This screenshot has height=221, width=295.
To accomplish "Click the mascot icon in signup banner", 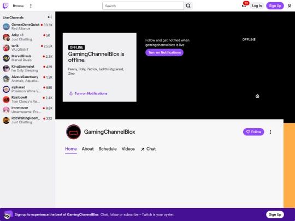I will pyautogui.click(x=8, y=214).
